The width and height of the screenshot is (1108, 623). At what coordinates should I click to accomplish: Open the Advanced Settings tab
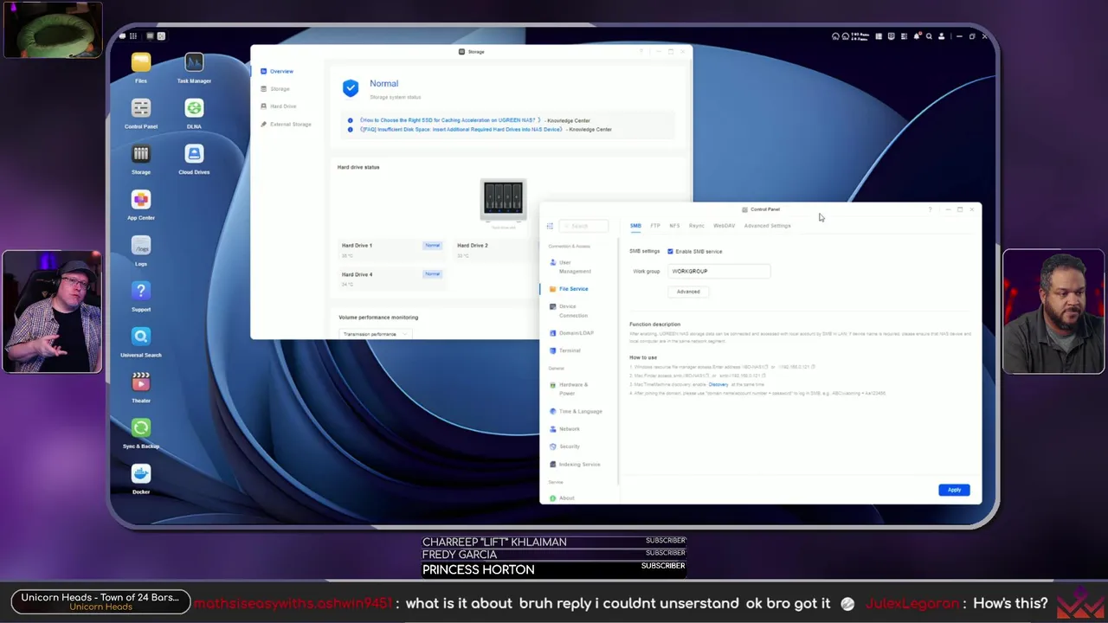(767, 226)
